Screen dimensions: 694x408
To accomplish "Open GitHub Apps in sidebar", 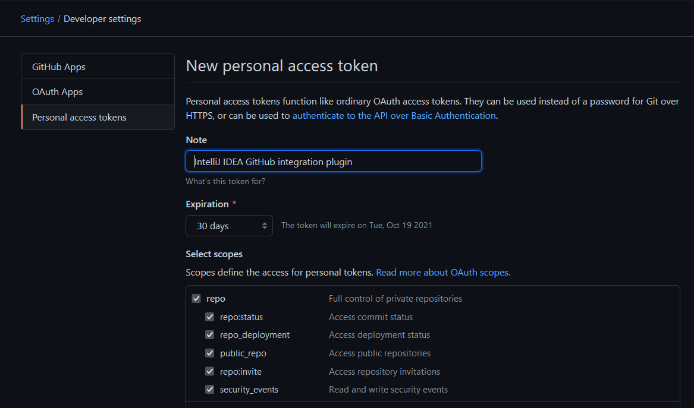I will pos(59,67).
